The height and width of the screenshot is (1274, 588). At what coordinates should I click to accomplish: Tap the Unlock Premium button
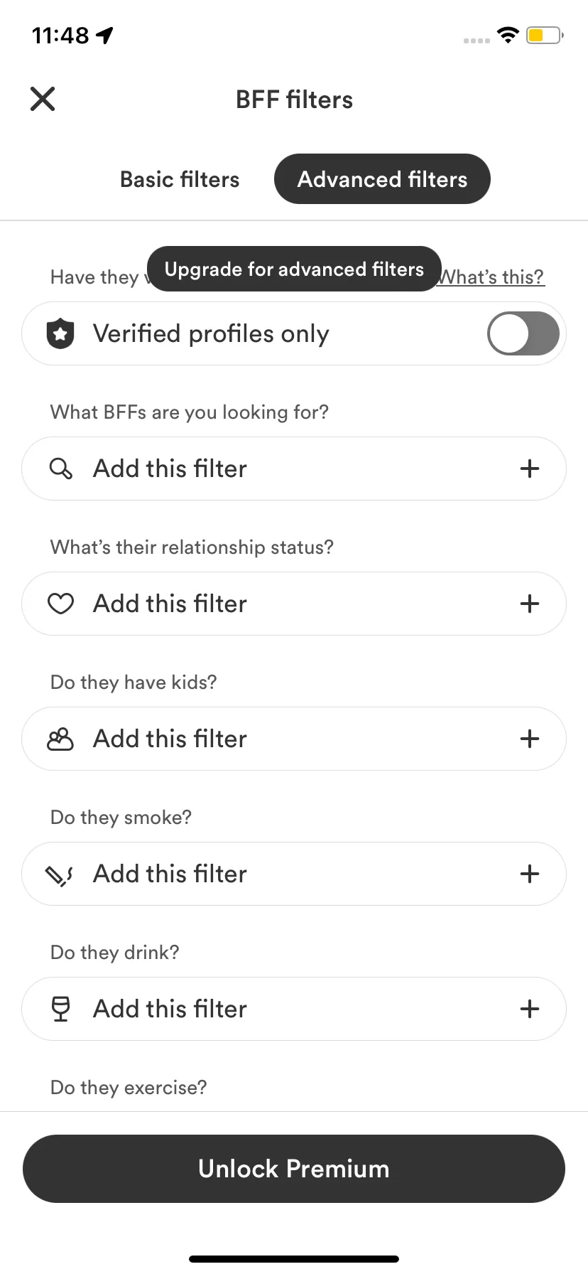coord(294,1169)
